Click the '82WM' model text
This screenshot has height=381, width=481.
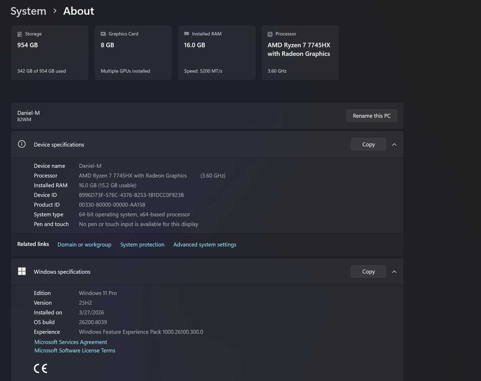click(24, 120)
